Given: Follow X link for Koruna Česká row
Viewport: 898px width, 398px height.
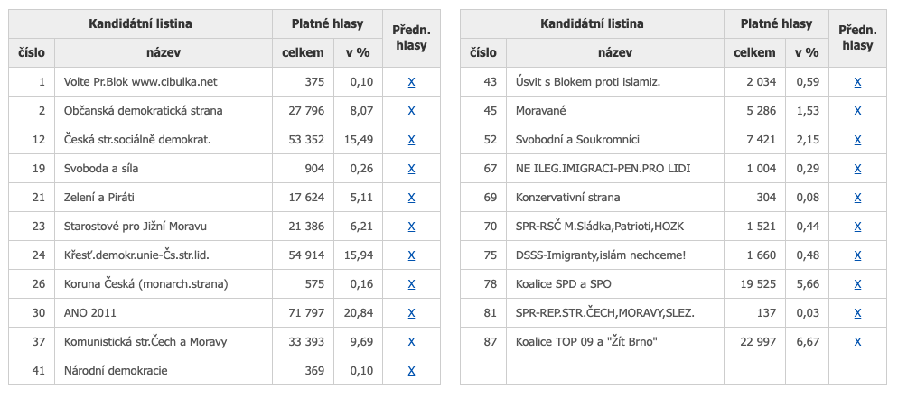Looking at the screenshot, I should 411,284.
